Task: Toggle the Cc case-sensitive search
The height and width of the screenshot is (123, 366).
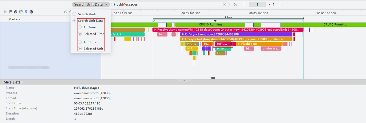Action: point(235,5)
